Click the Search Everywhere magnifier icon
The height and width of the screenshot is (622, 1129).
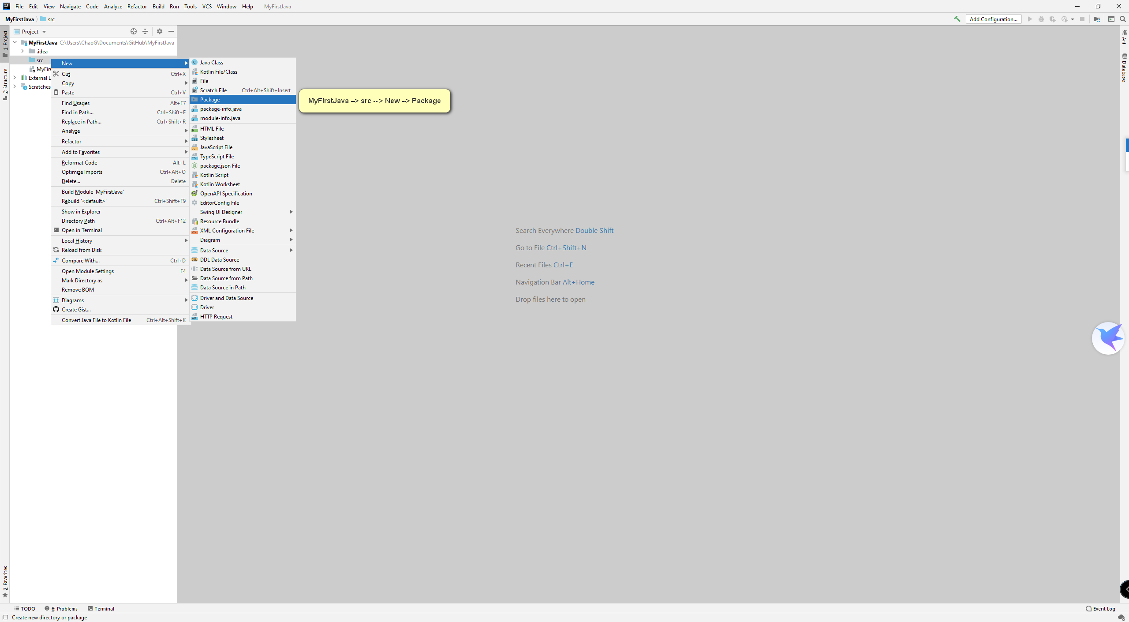point(1123,19)
